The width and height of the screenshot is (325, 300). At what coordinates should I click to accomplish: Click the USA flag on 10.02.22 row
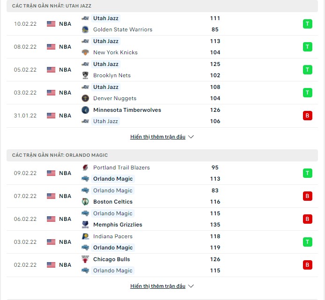51,24
